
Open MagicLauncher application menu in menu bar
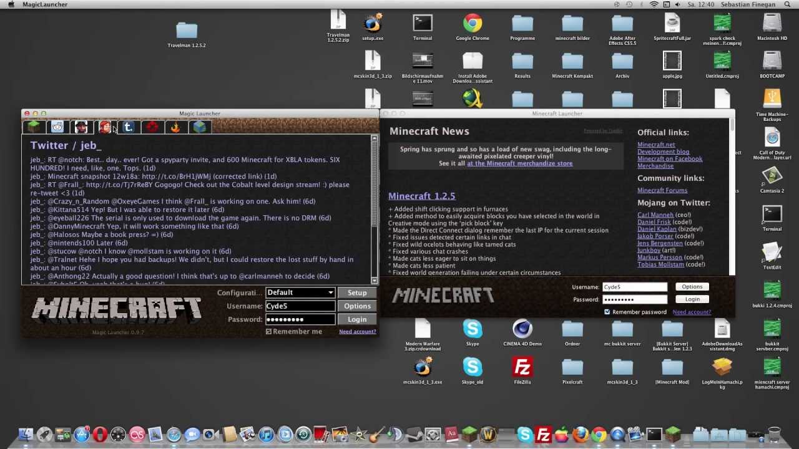45,4
